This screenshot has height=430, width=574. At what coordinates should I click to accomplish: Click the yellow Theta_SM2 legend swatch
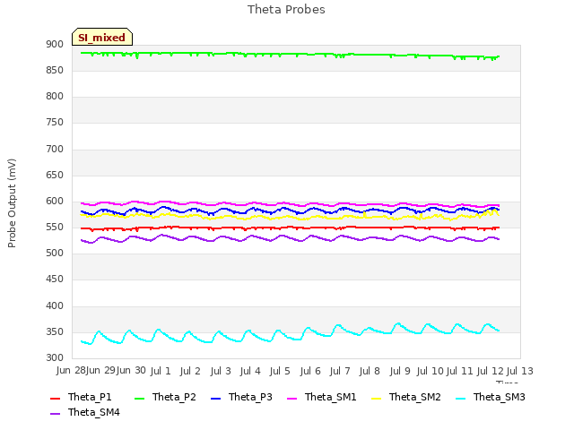[377, 398]
